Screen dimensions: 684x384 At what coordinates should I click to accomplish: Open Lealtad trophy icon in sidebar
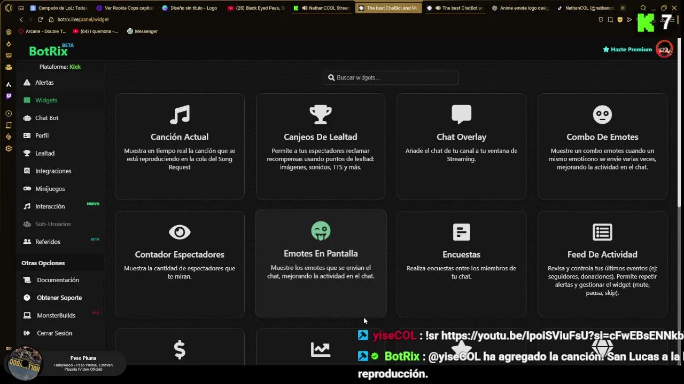pyautogui.click(x=27, y=153)
